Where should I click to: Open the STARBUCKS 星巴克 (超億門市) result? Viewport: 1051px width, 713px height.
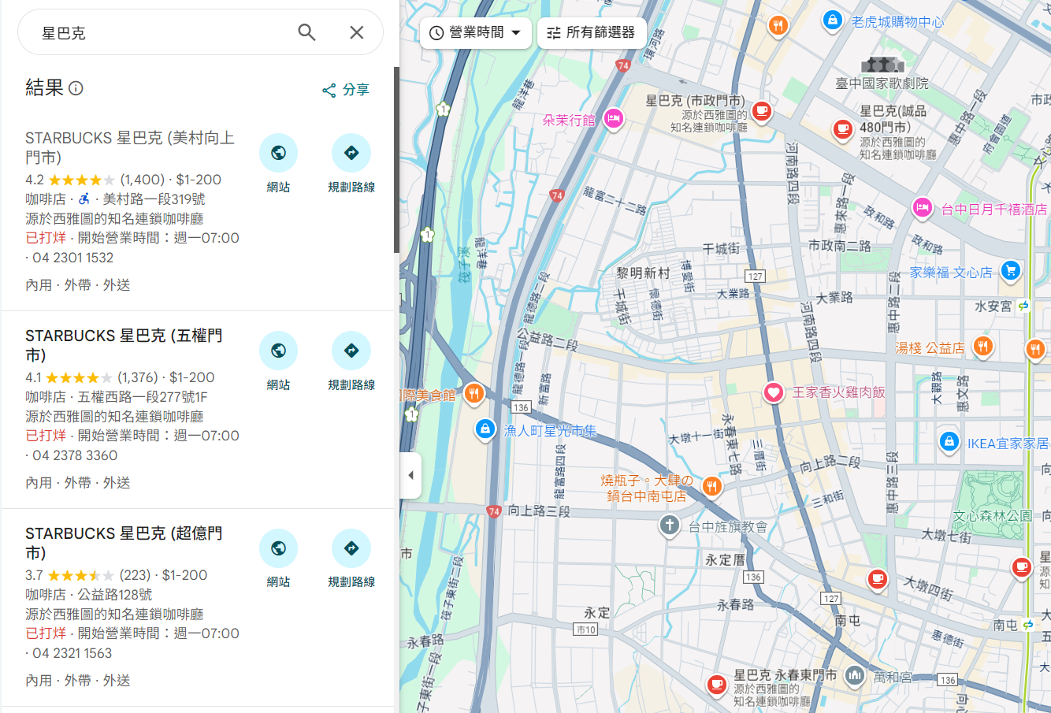pos(124,543)
